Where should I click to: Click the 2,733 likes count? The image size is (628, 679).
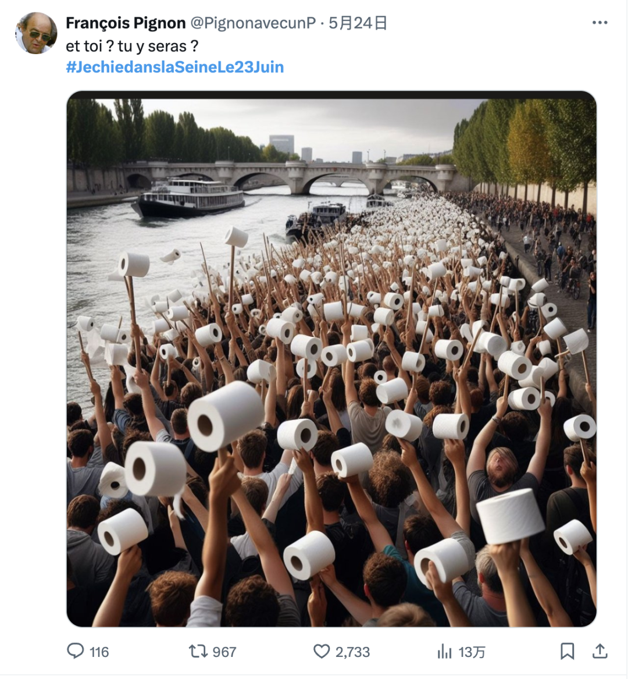tap(352, 652)
